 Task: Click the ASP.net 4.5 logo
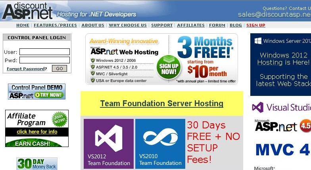pyautogui.click(x=282, y=126)
